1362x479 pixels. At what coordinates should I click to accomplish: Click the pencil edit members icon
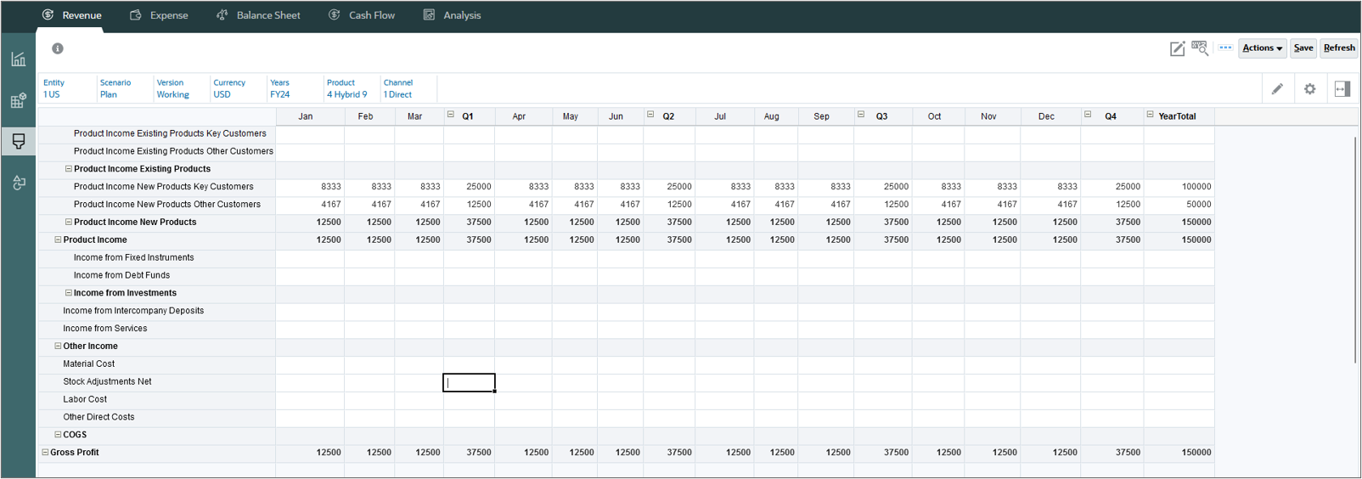click(1277, 88)
